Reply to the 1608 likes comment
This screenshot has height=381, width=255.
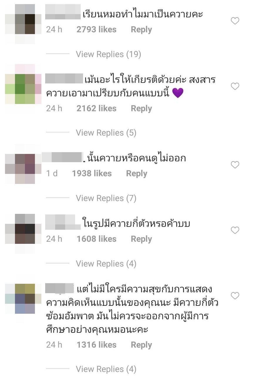(141, 239)
